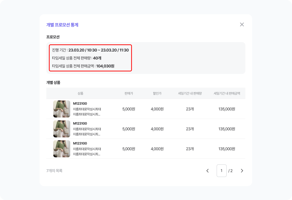
Task: Go to the next page using right chevron
Action: [x=242, y=171]
